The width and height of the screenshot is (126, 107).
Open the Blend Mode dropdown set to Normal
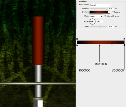pos(100,5)
